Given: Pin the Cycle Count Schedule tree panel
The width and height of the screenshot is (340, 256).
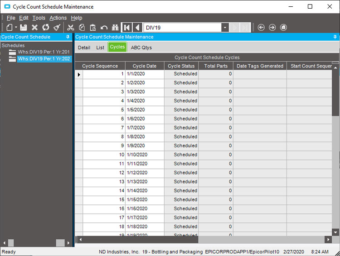Looking at the screenshot, I should (68, 37).
